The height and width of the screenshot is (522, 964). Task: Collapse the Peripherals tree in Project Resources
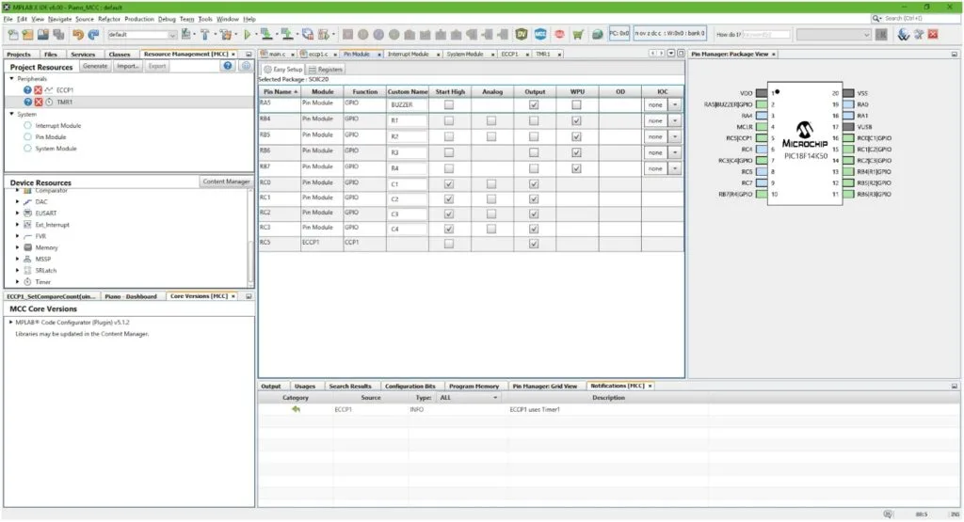point(12,79)
